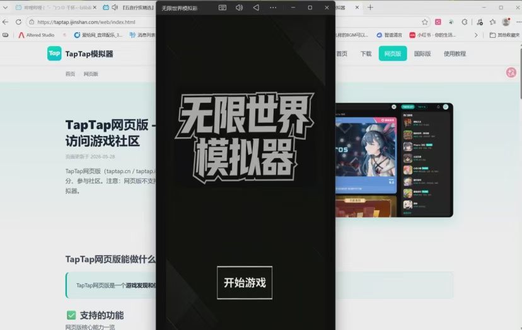Click the 首页 breadcrumb link
The image size is (522, 330).
[70, 74]
